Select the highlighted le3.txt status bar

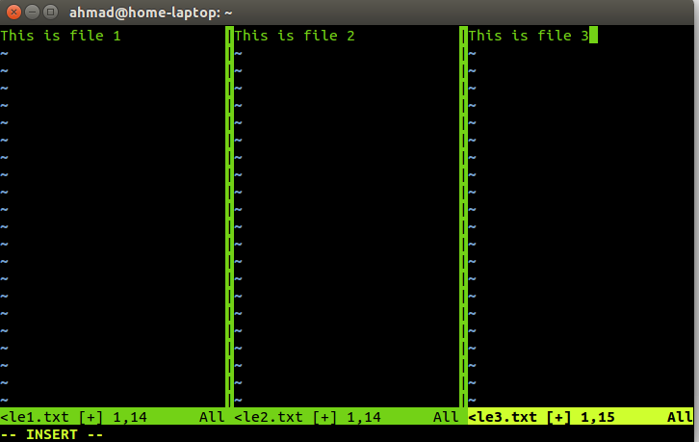pyautogui.click(x=581, y=417)
